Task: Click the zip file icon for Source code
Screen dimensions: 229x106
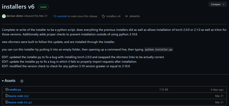Action: tap(7, 96)
